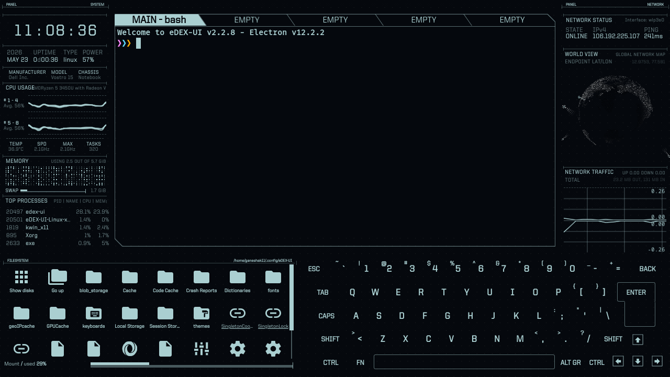Toggle the CAPS lock key
This screenshot has height=377, width=670.
click(x=327, y=316)
